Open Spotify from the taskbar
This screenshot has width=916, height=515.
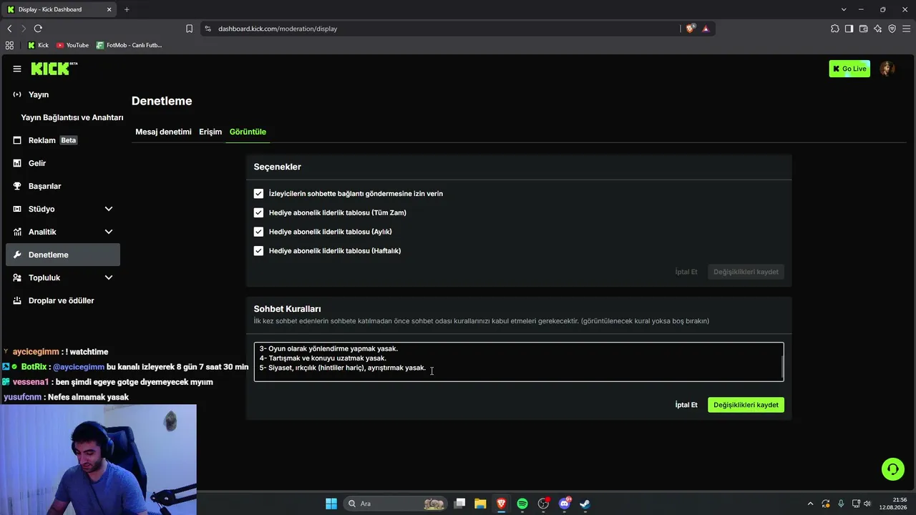pyautogui.click(x=522, y=504)
